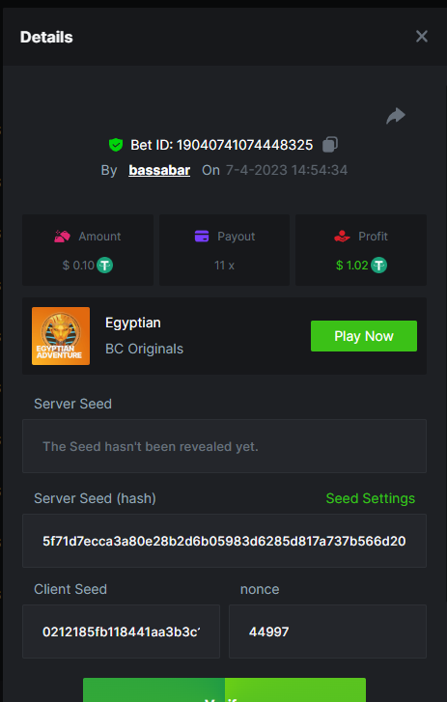Click the green Verify button at bottom
447x702 pixels.
click(x=224, y=689)
